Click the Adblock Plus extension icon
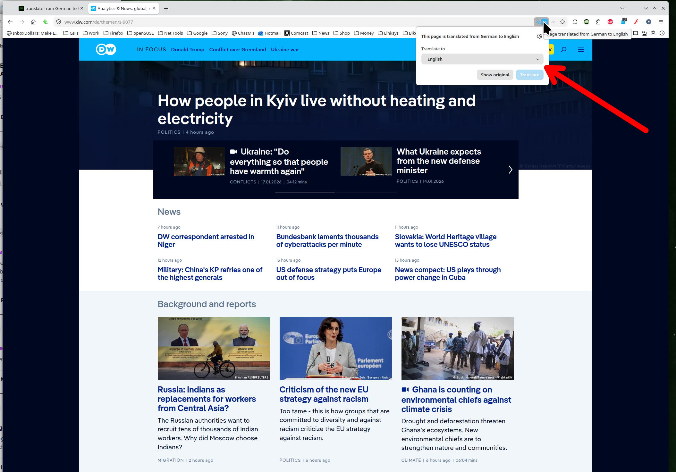The height and width of the screenshot is (472, 676). pos(610,22)
